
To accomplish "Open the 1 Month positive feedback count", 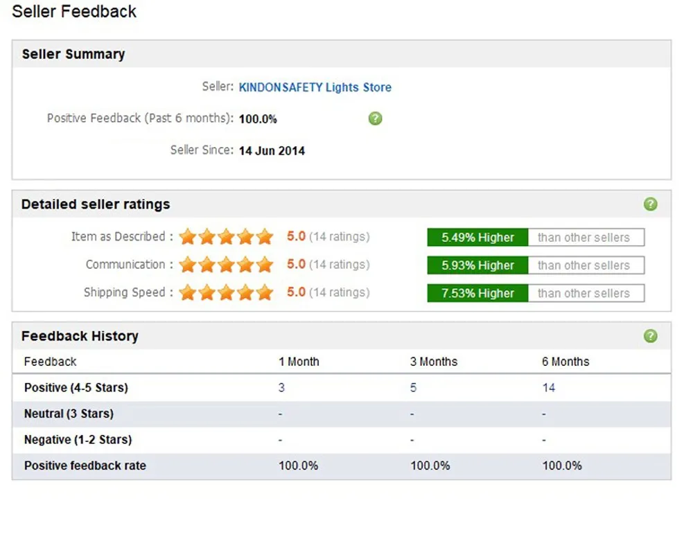I will tap(281, 388).
